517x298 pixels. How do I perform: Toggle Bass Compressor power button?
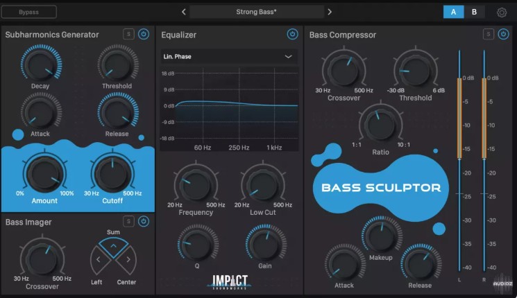(503, 34)
